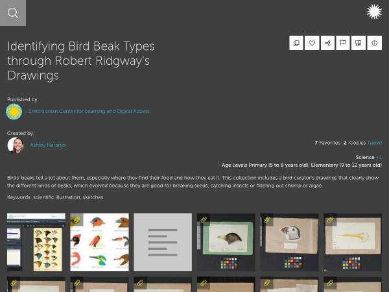Viewport: 389px width, 292px height.
Task: Favorite the collection with heart icon
Action: tap(312, 43)
